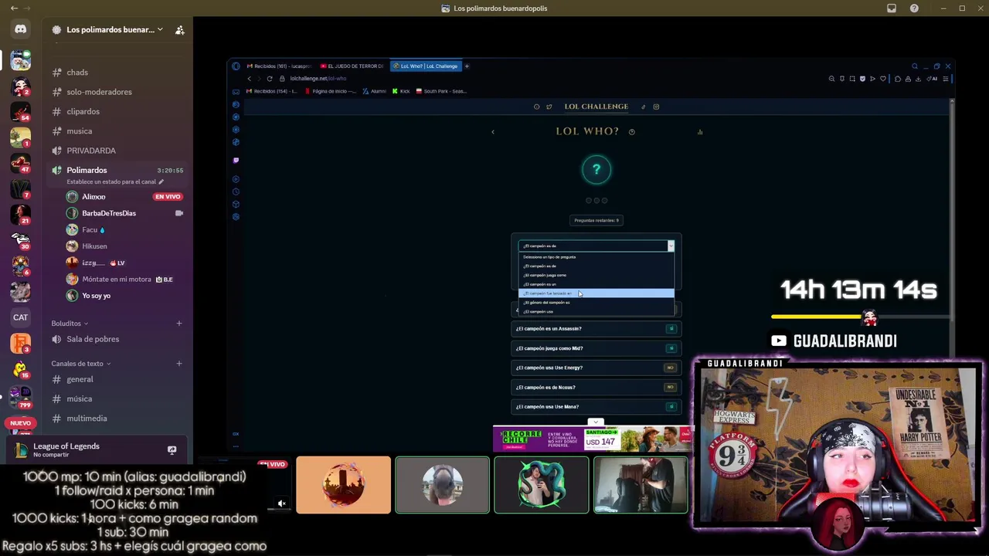Click the South Park bookmark
989x556 pixels.
point(441,91)
